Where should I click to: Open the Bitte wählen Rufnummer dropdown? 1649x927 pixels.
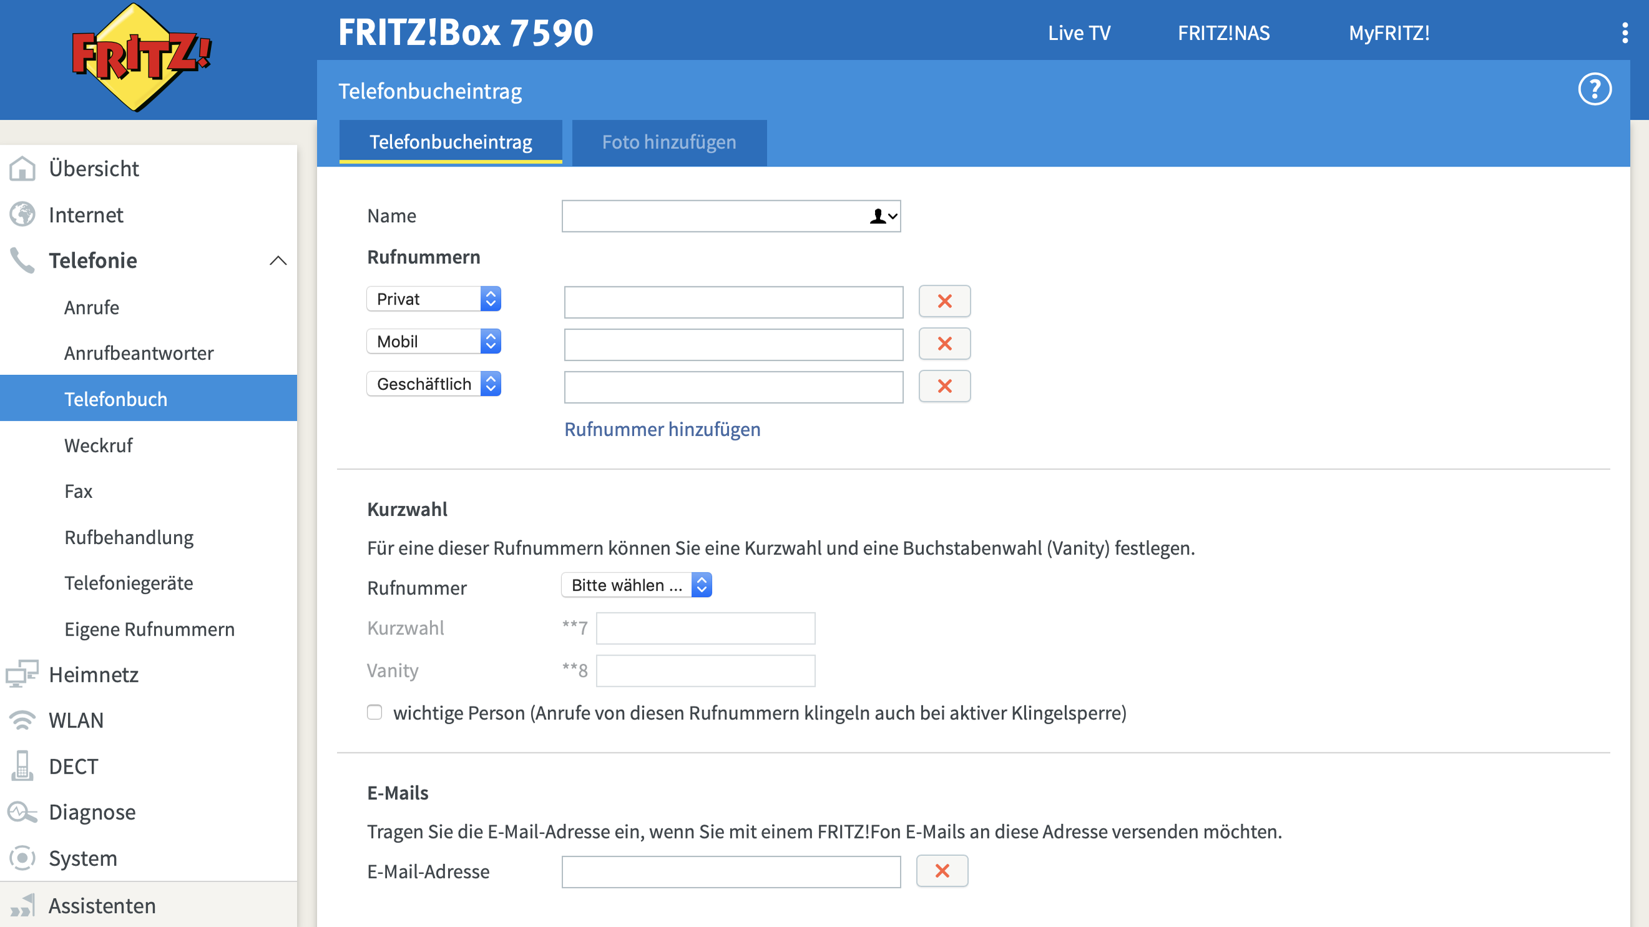point(636,585)
